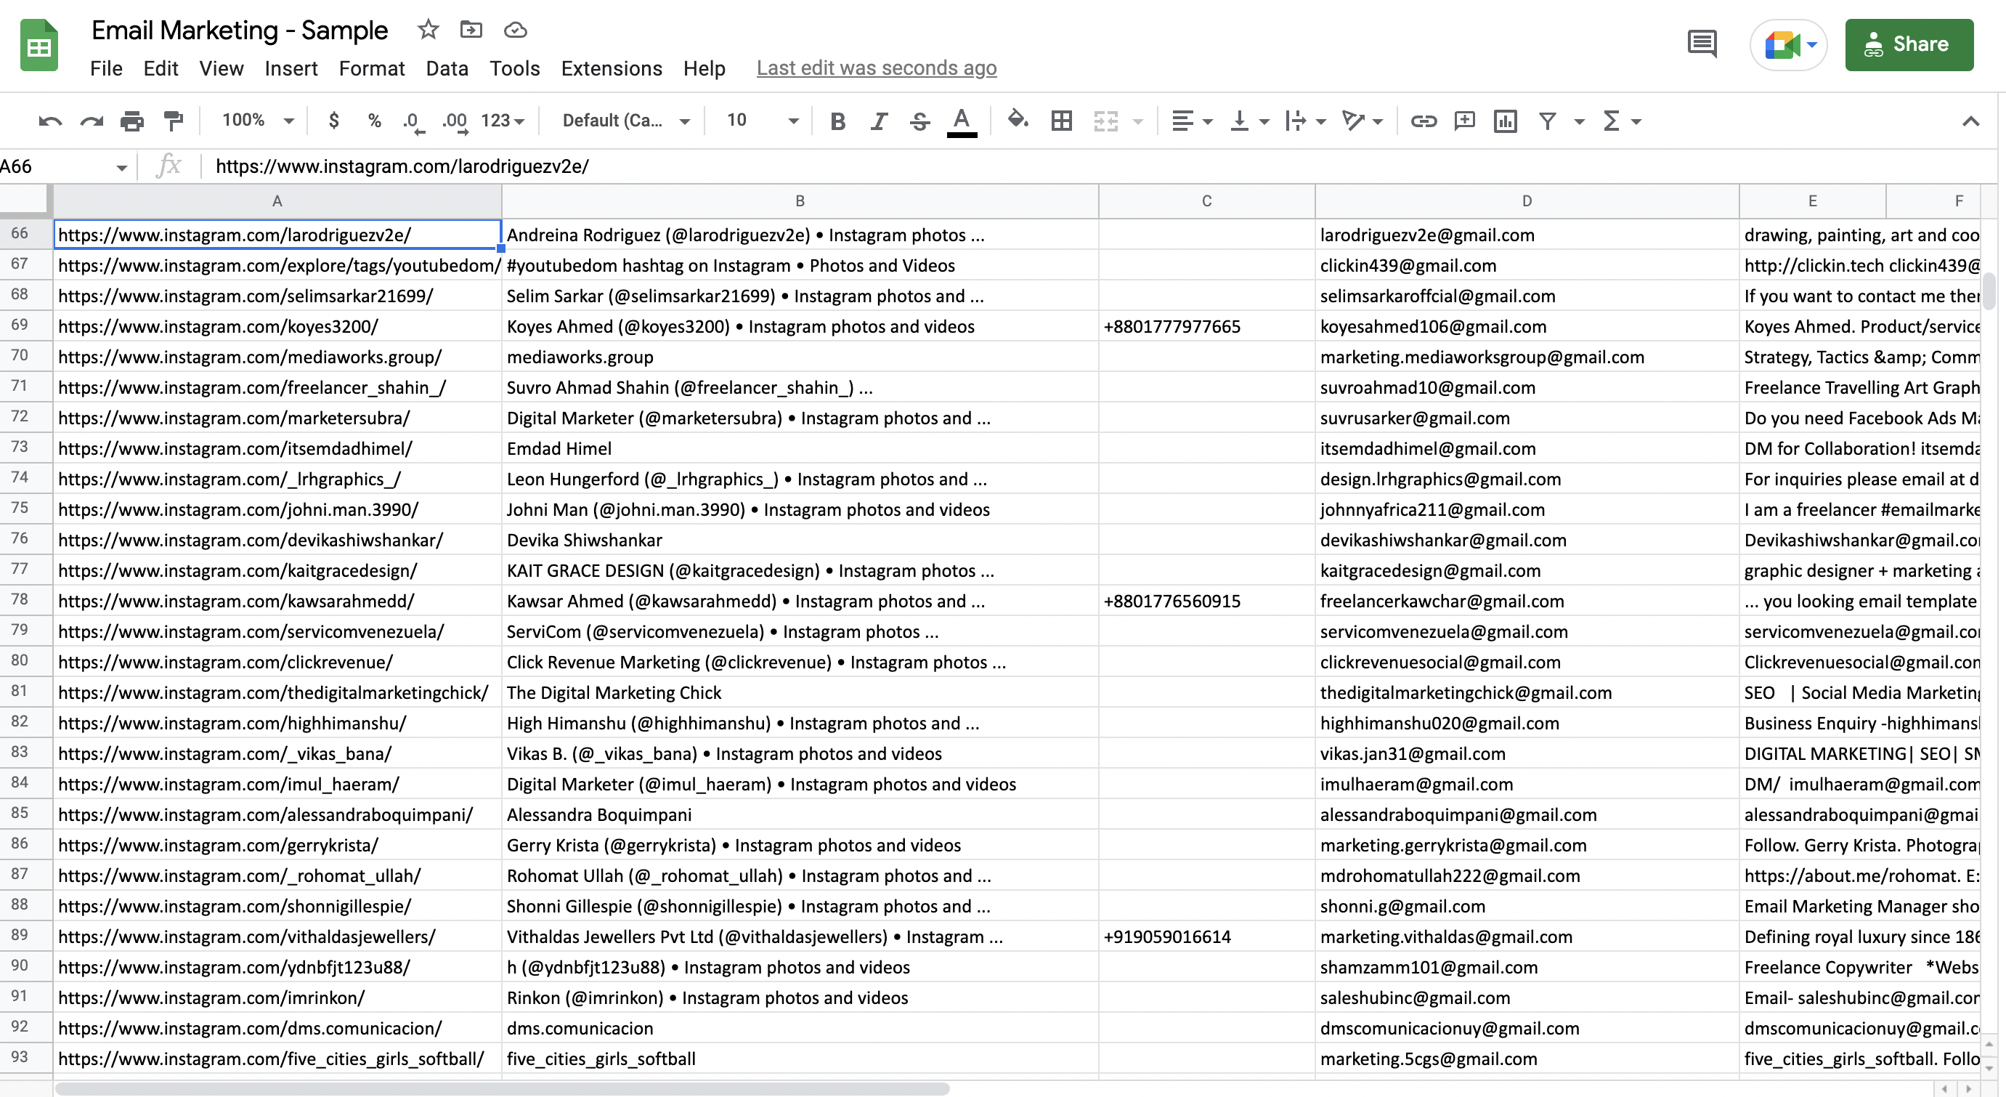Open the borders tool
The height and width of the screenshot is (1097, 2006).
pos(1061,121)
